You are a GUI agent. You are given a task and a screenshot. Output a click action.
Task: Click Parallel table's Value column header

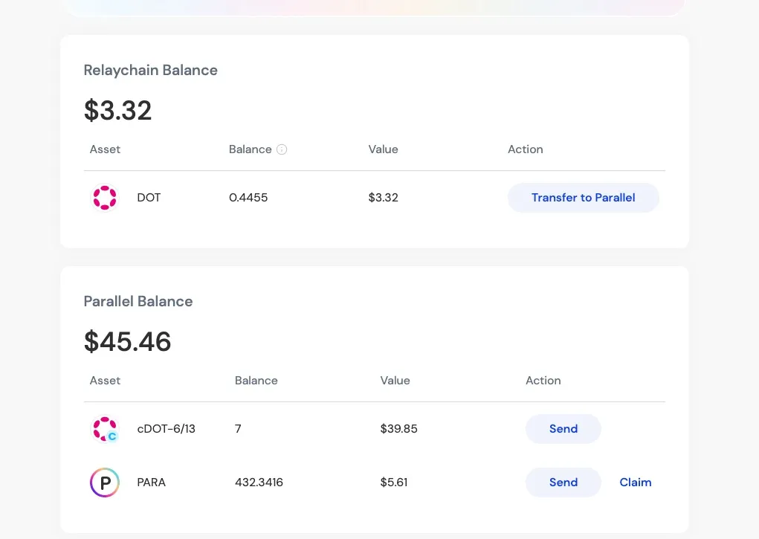(395, 381)
